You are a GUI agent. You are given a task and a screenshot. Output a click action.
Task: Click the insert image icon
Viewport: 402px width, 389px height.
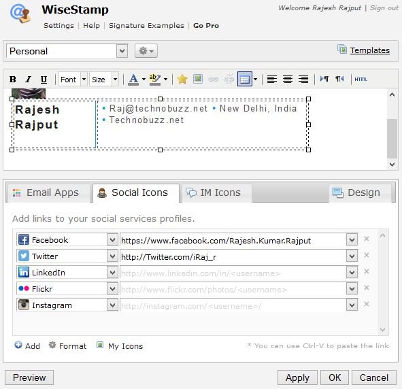pyautogui.click(x=198, y=79)
